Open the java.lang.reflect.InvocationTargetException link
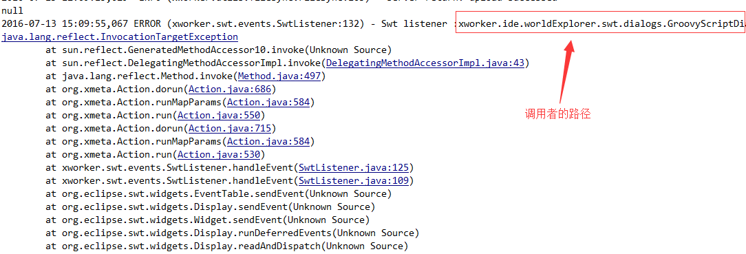This screenshot has height=254, width=746. 120,36
